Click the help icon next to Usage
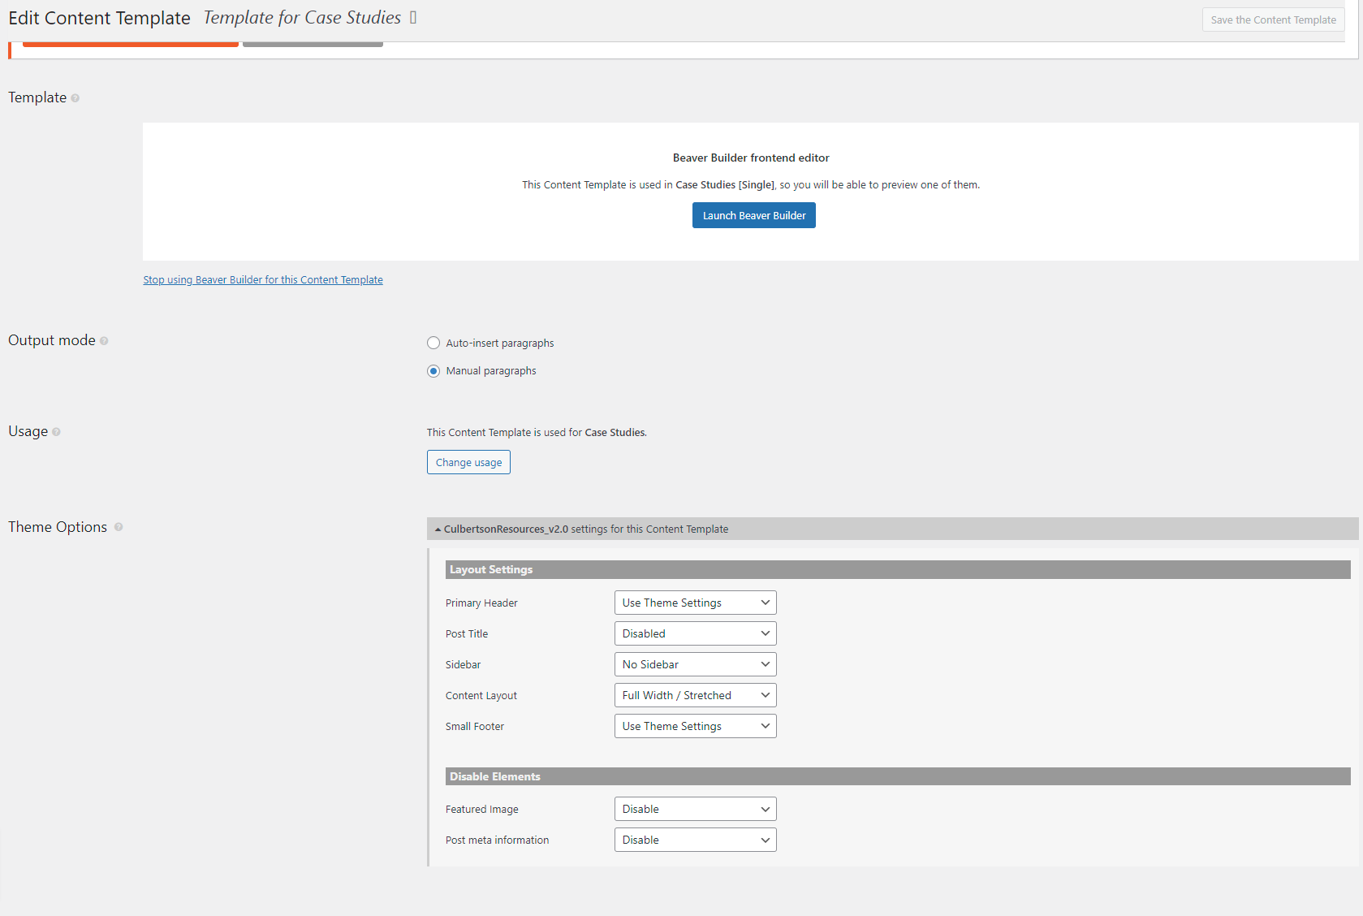The image size is (1363, 916). pos(56,432)
